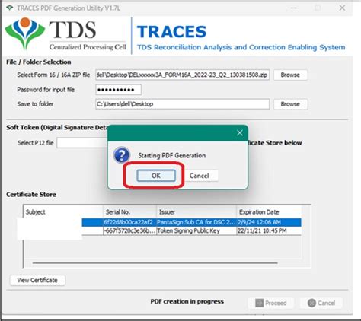Click the Save to folder path field
The image size is (361, 321).
[x=182, y=104]
